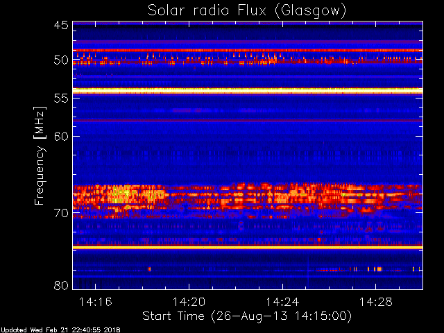Screen dimensions: 444x333
Task: Click the 'Updated Wed Feb 21 22:40:55 2018' timestamp
Action: pos(60,330)
